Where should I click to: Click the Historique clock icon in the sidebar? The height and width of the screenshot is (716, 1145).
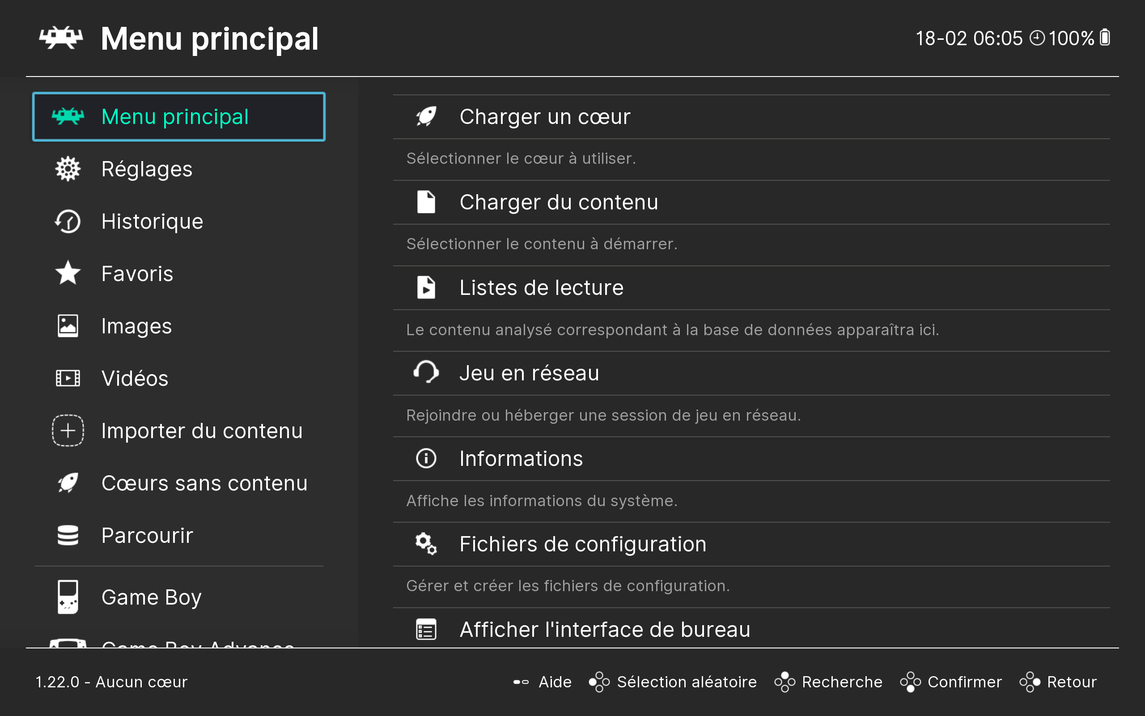tap(68, 222)
